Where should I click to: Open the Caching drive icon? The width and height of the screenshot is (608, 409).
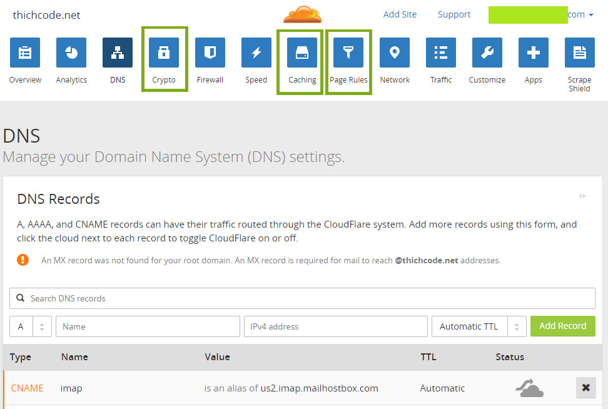coord(302,53)
